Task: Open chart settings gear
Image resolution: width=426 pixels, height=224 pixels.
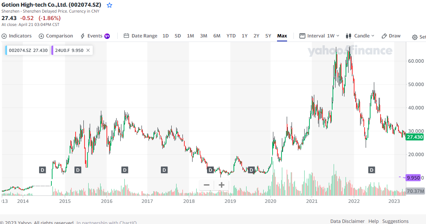Action: click(x=414, y=37)
